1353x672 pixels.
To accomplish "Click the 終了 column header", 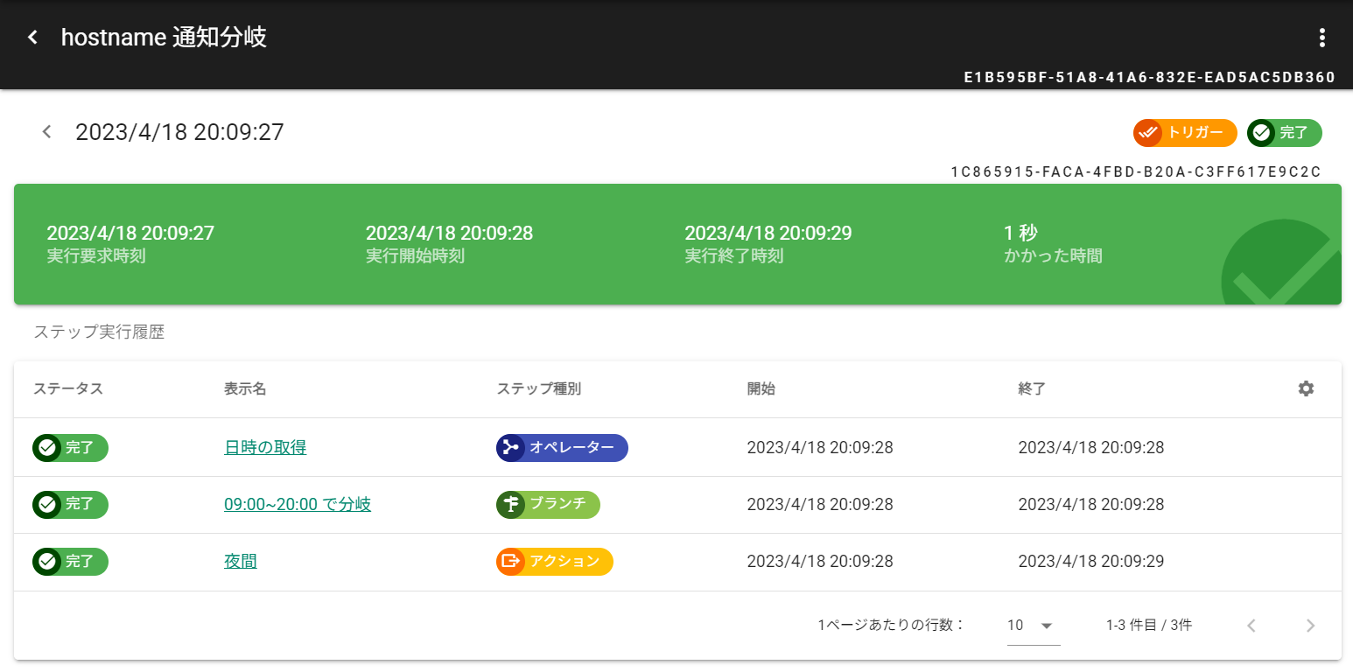I will (1032, 388).
